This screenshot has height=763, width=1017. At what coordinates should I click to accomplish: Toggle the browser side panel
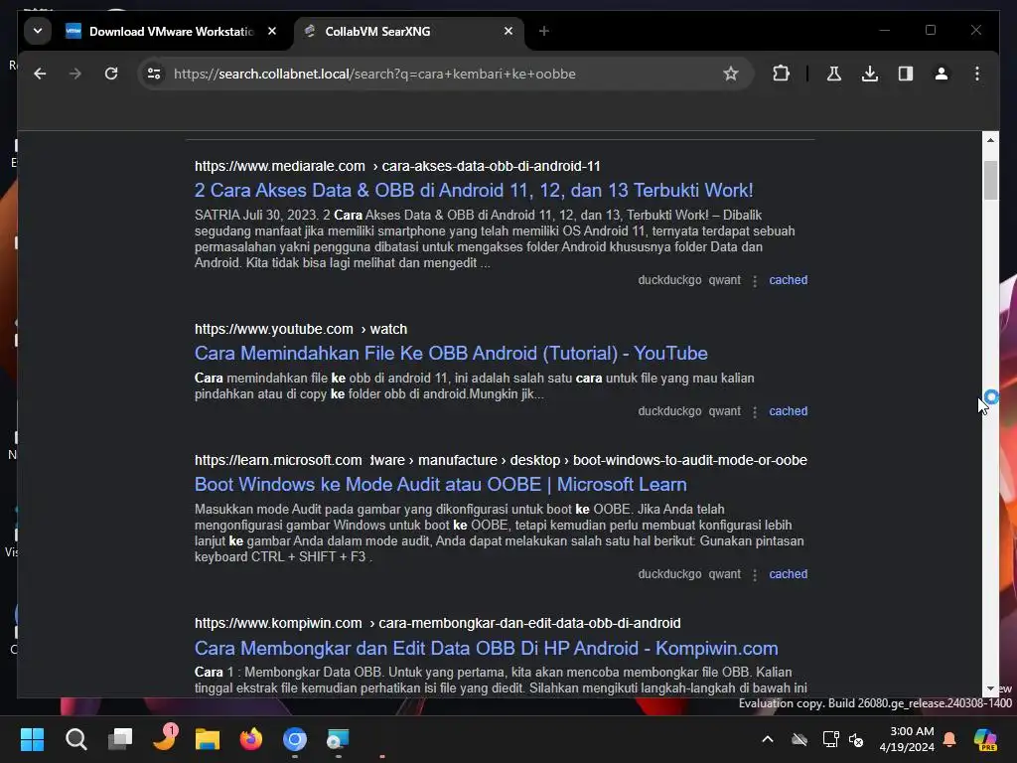tap(906, 74)
